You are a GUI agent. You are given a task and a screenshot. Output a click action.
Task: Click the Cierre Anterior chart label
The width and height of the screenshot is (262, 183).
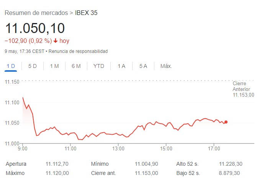(x=243, y=89)
